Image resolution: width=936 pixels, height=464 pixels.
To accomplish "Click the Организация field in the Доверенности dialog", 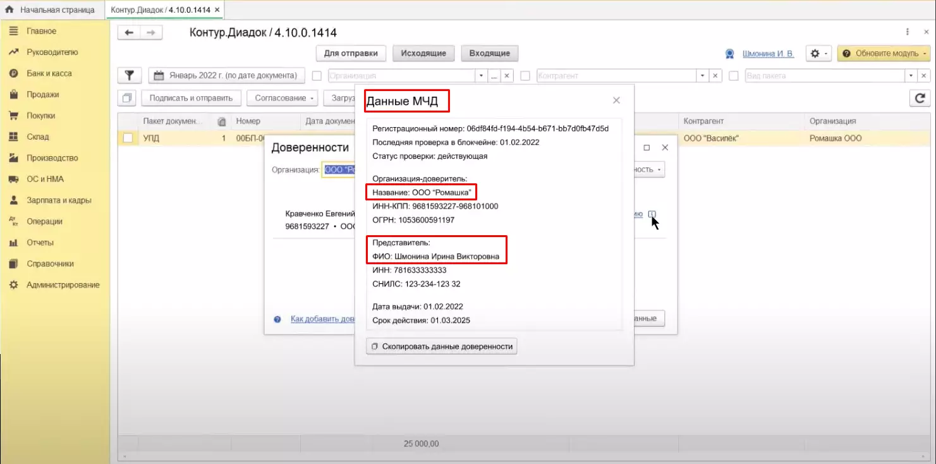I will [x=338, y=169].
